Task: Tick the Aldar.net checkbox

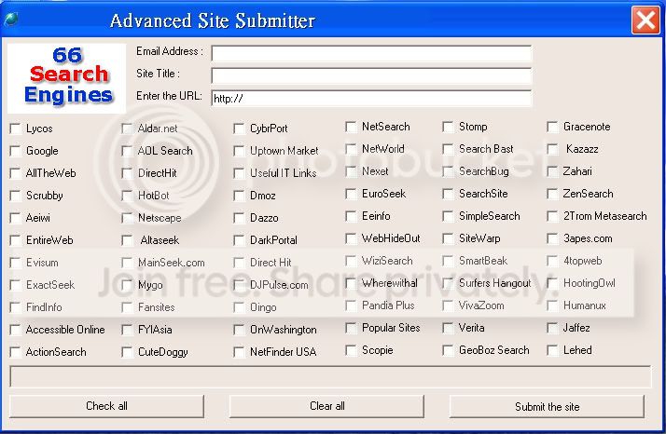Action: click(127, 129)
